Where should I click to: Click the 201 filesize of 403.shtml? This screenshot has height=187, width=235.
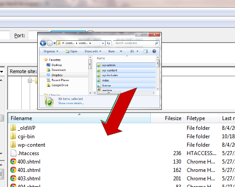coord(177,179)
